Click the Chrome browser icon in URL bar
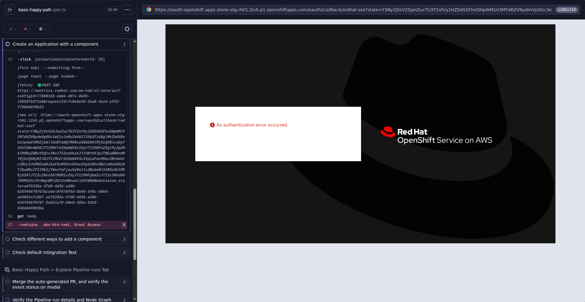The image size is (585, 302). [149, 10]
